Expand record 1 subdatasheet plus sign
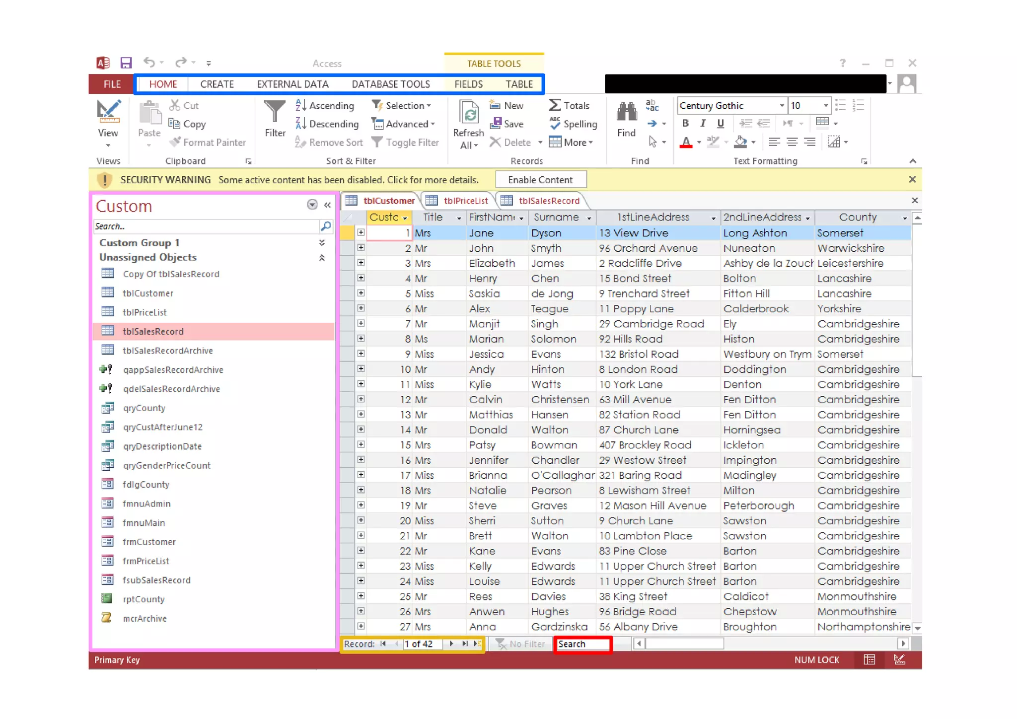 [x=361, y=232]
